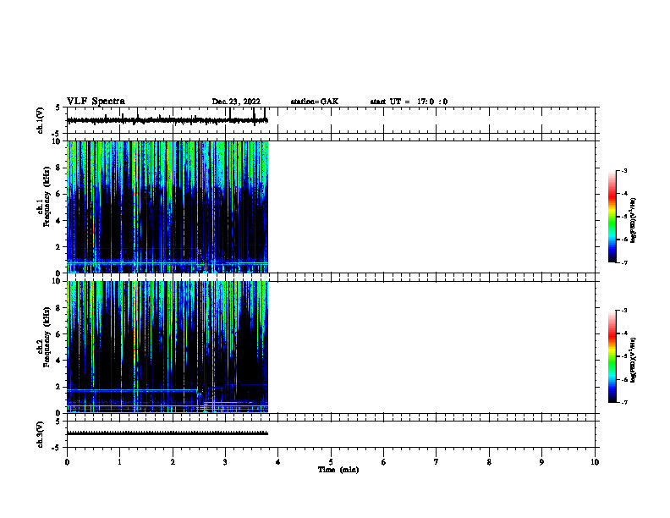Click the ch.1 "Frequency (kHz)" axis label
Viewport: 670px width, 518px height.
[x=47, y=196]
